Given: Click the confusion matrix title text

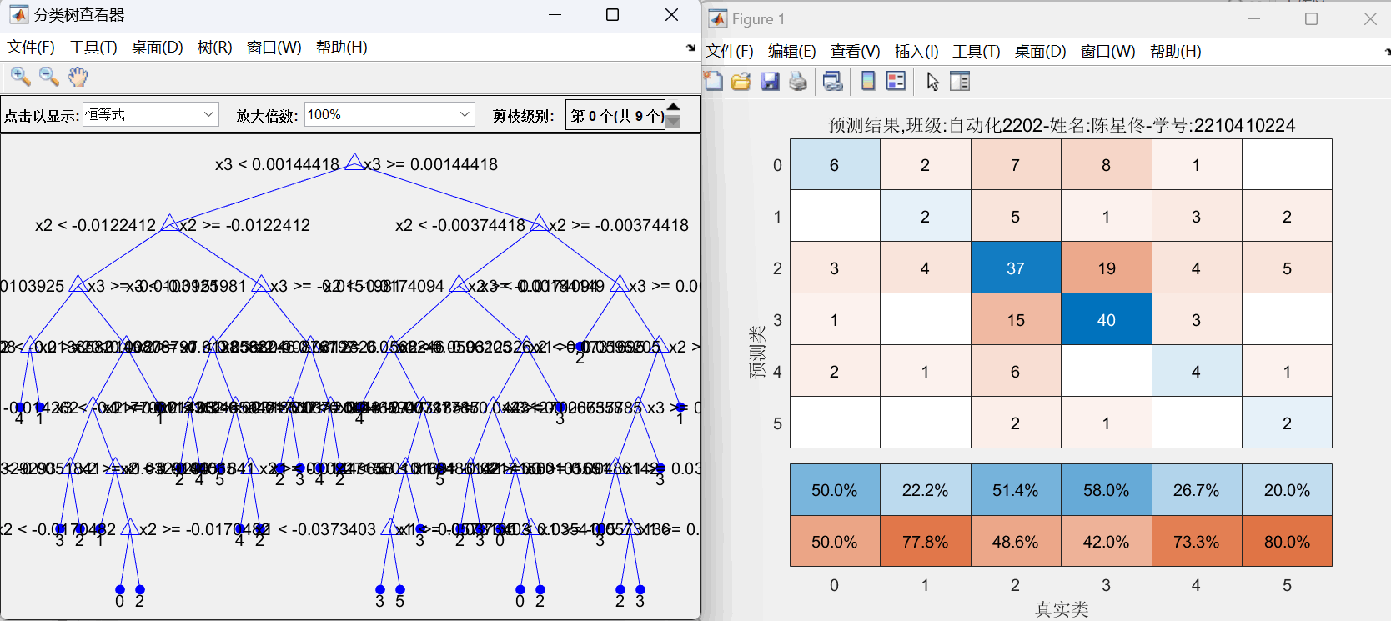Looking at the screenshot, I should [1062, 126].
